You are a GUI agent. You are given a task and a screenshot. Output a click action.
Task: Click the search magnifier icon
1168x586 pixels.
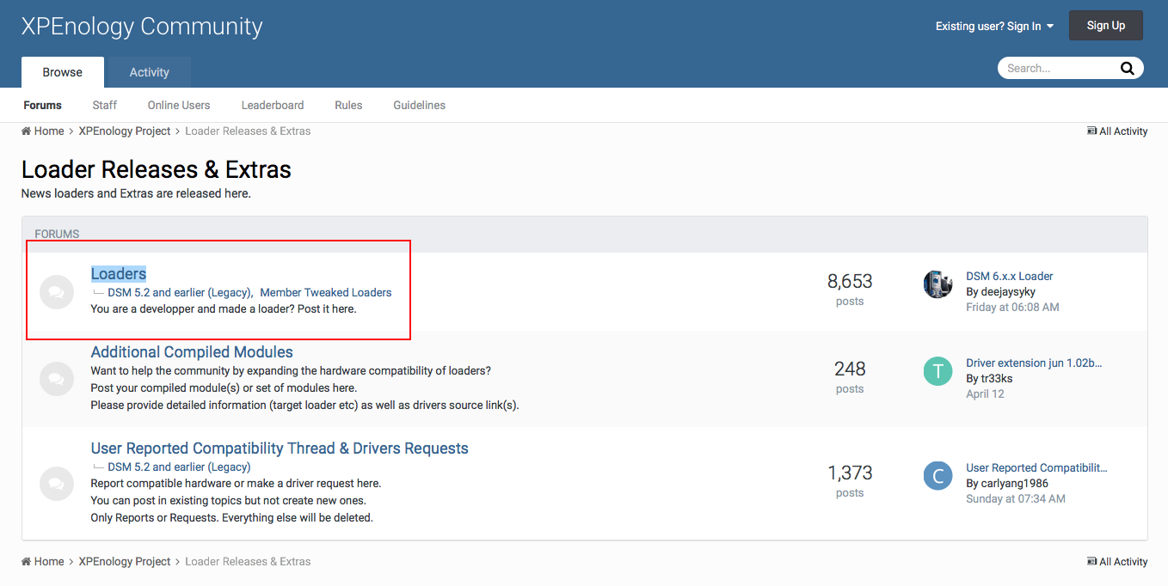1127,68
